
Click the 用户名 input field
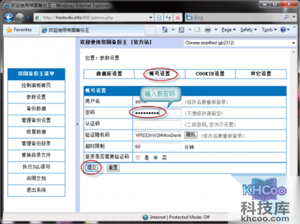pyautogui.click(x=158, y=102)
